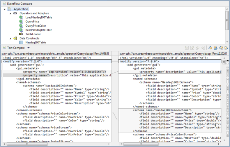Open the Text Compare dropdown arrow
Viewport: 230px width, 147px height.
point(28,48)
